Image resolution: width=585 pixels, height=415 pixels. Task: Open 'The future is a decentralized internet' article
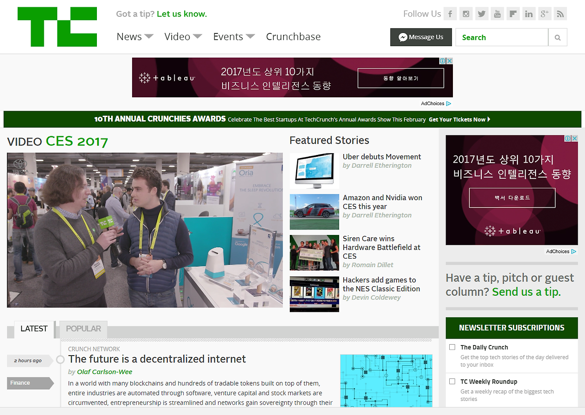[157, 359]
